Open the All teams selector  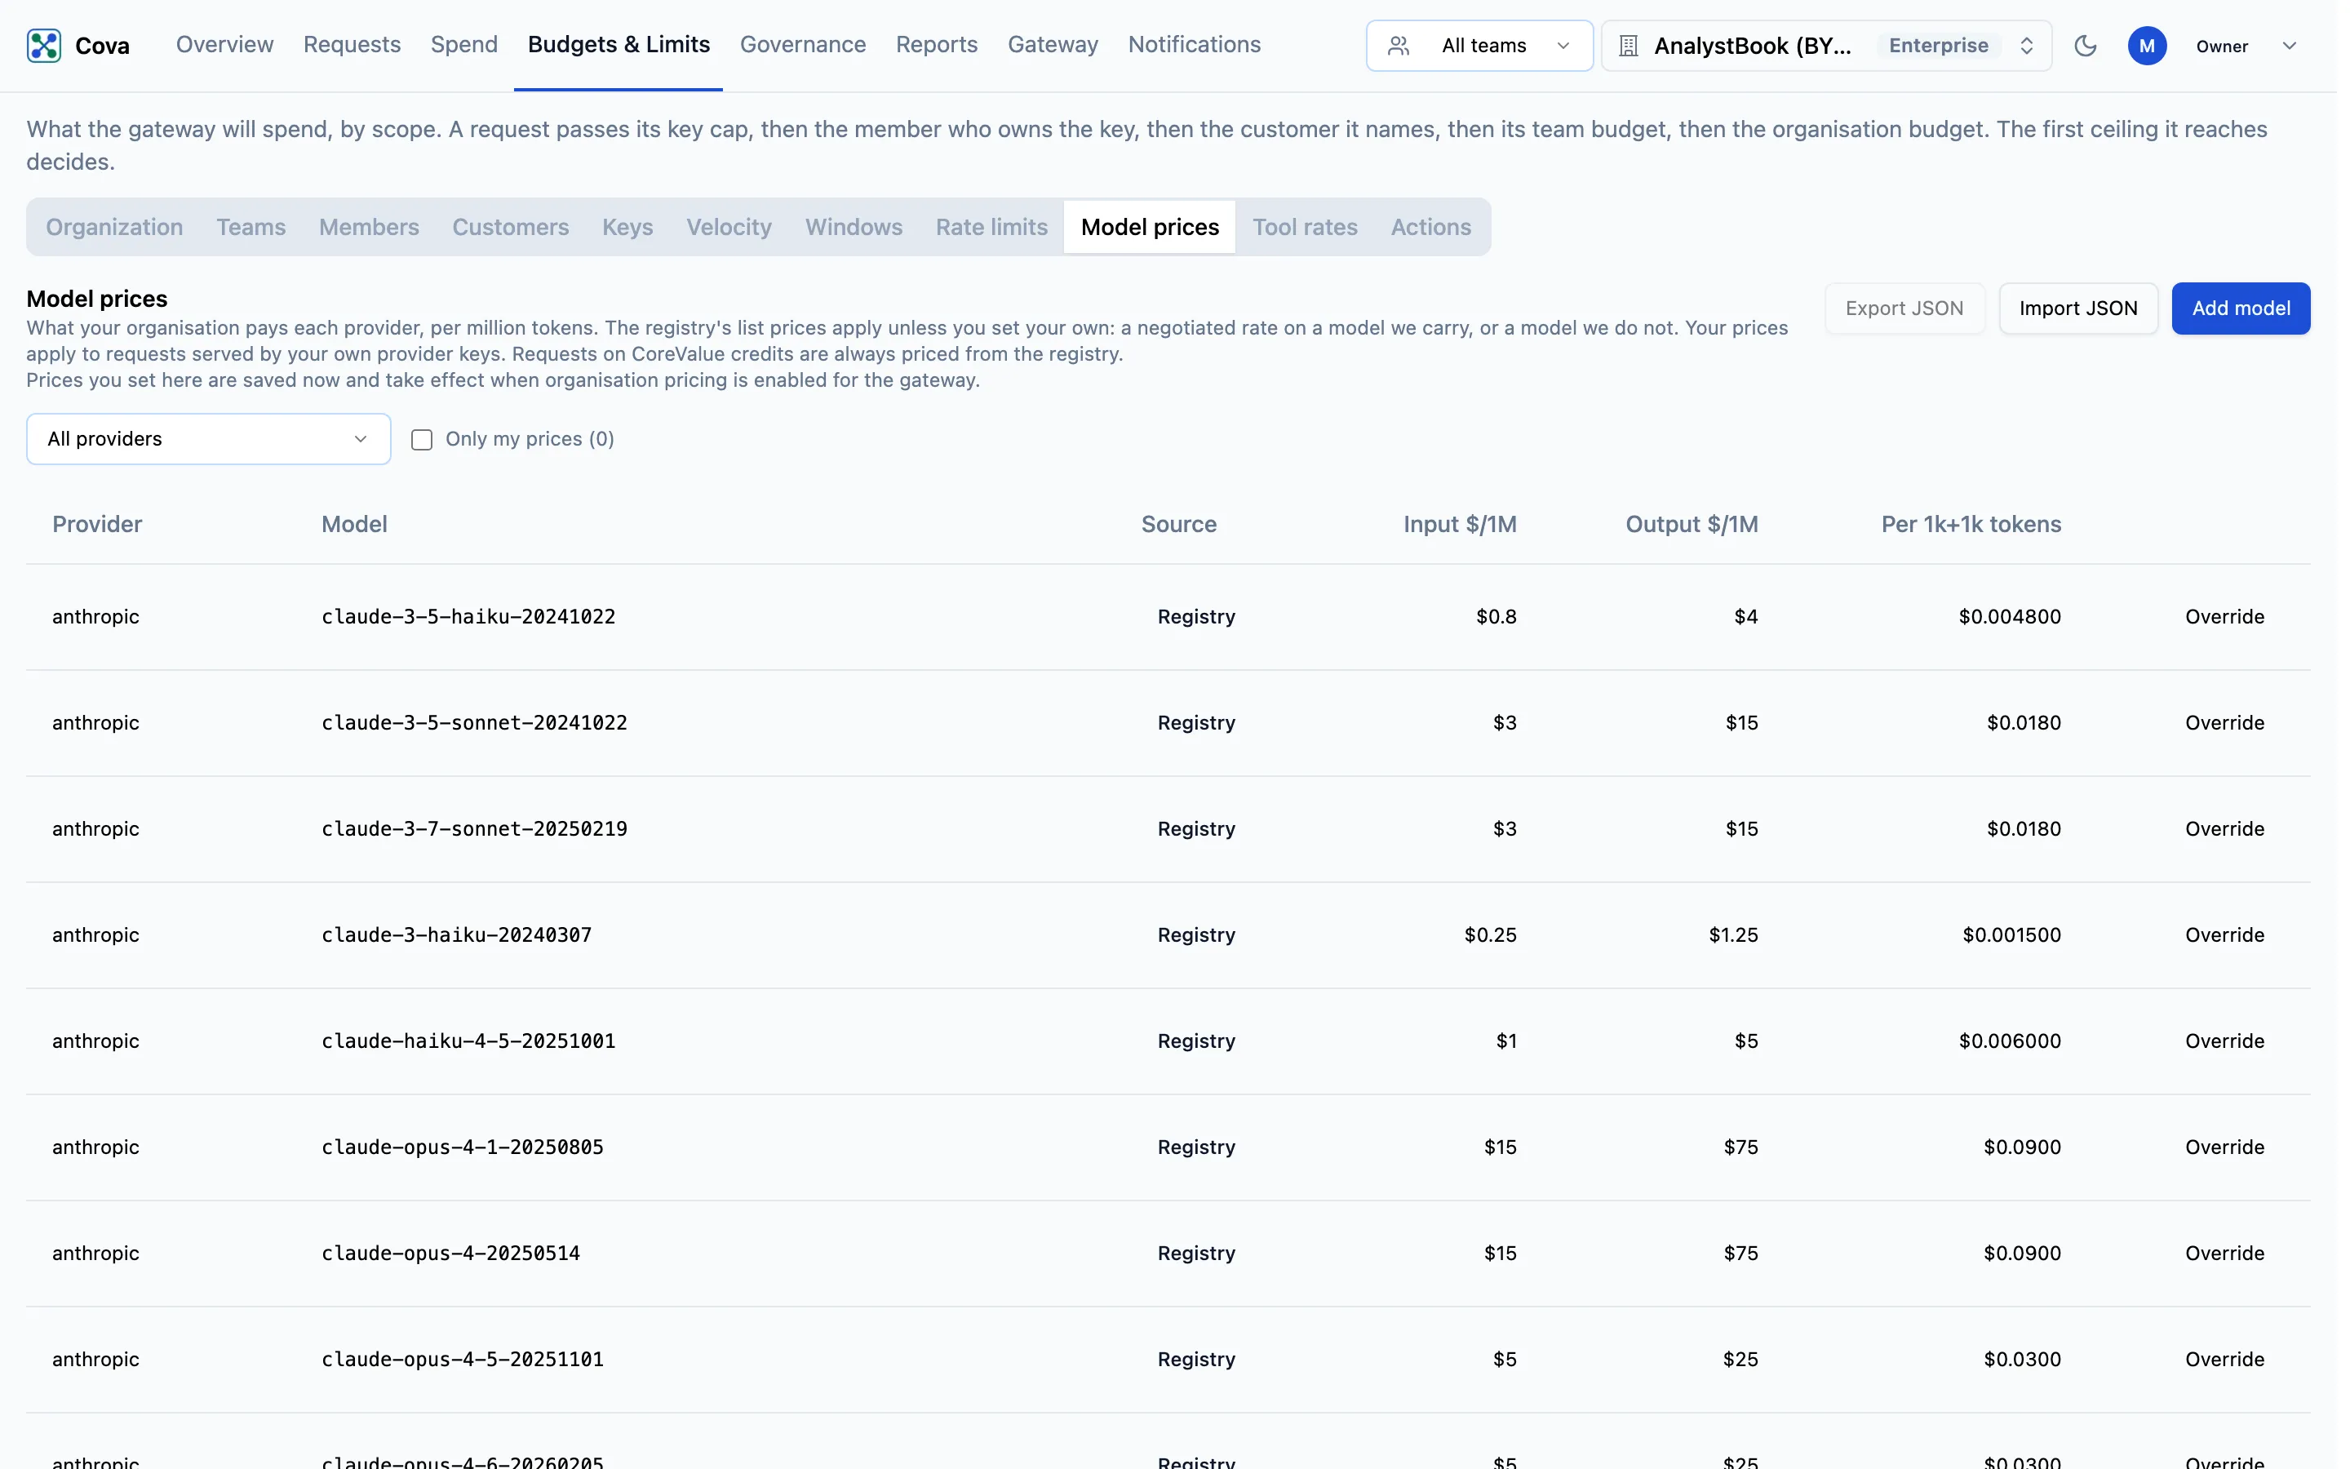coord(1479,46)
